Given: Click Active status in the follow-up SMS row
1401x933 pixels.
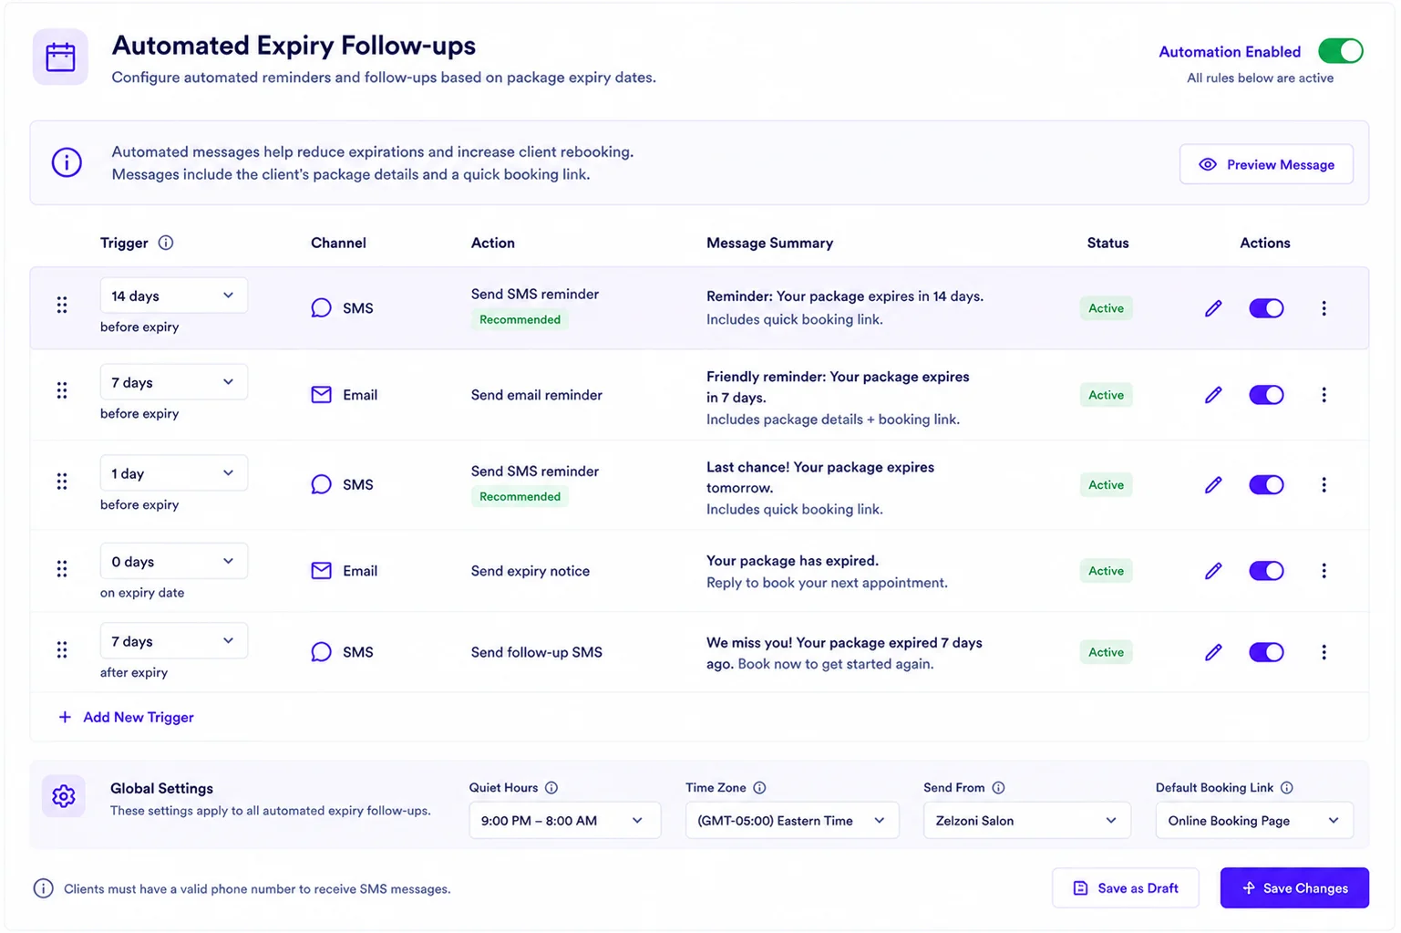Looking at the screenshot, I should [x=1106, y=652].
